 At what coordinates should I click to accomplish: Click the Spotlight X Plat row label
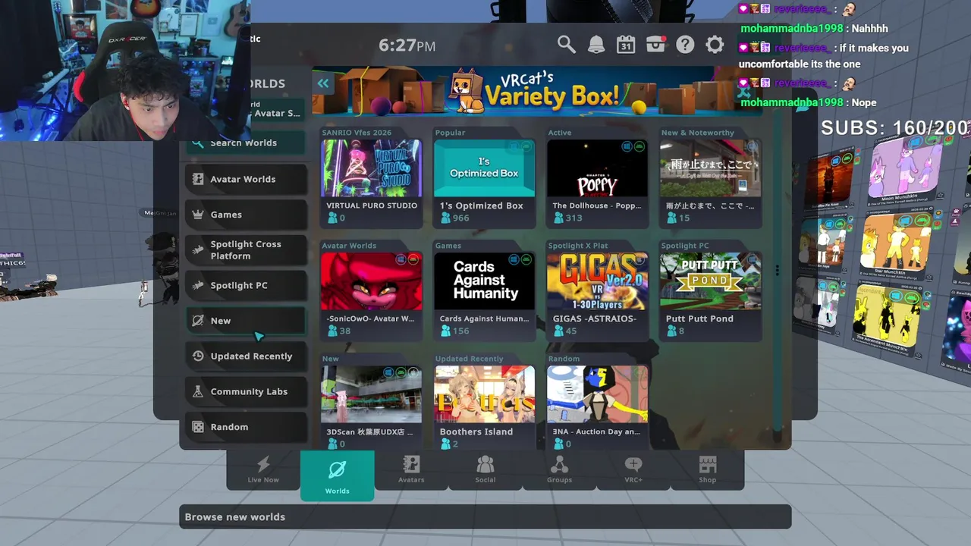pos(578,246)
